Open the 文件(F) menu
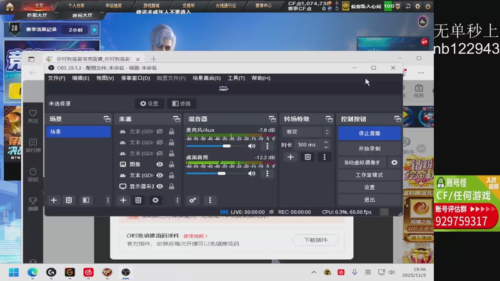Screen dimensions: 500x281 (x=56, y=78)
